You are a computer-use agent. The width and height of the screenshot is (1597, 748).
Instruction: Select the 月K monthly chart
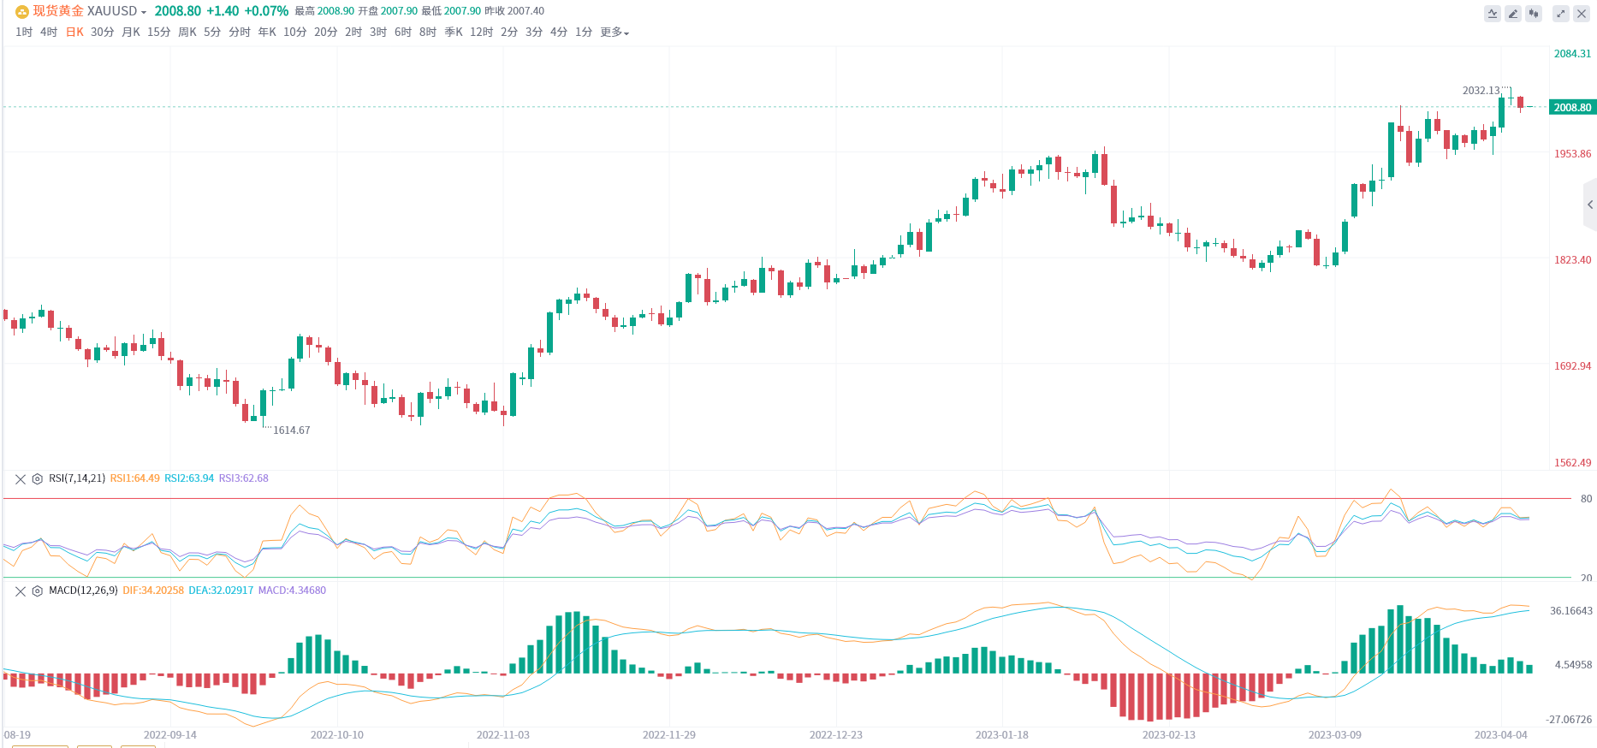pos(130,33)
